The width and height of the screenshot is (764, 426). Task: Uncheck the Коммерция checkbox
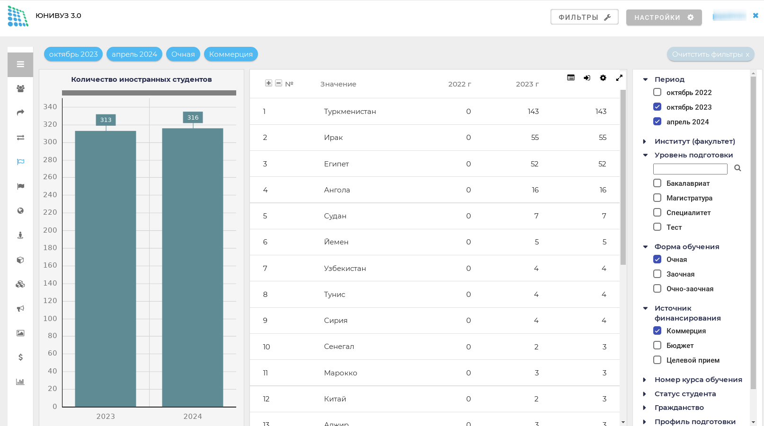coord(657,330)
